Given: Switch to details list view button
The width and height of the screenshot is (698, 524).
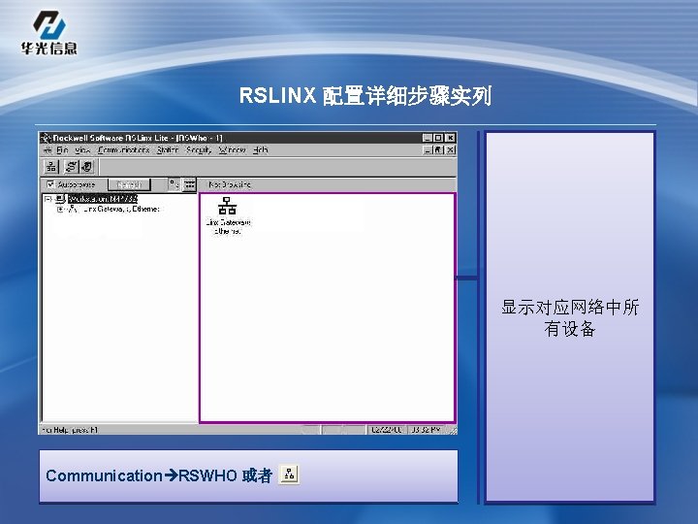Looking at the screenshot, I should coord(190,184).
